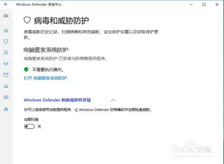Go back with the arrow button
Viewport: 224px width, 164px height.
tap(6, 4)
